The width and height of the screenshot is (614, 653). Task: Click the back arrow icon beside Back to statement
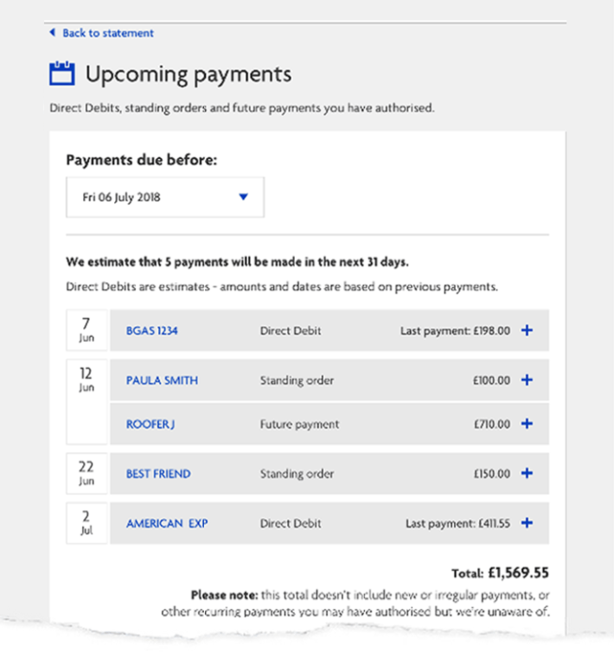point(53,33)
